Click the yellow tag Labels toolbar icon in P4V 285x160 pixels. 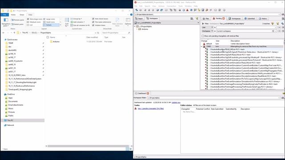[x=199, y=10]
